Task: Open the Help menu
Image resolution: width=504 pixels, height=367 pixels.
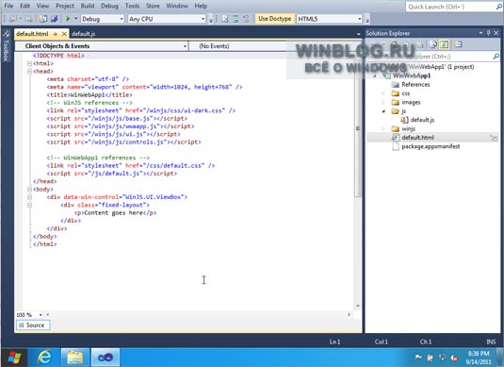Action: [x=201, y=6]
